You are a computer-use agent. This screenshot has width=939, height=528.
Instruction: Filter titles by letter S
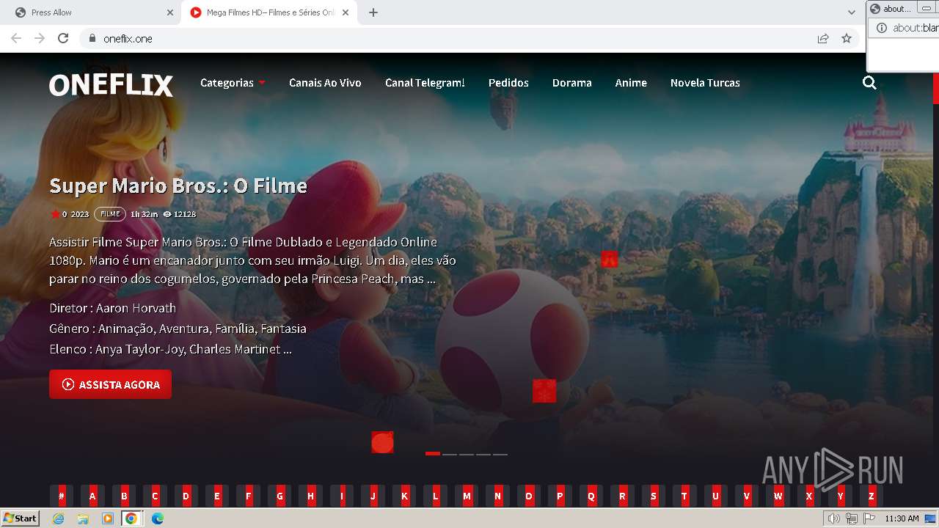click(654, 496)
